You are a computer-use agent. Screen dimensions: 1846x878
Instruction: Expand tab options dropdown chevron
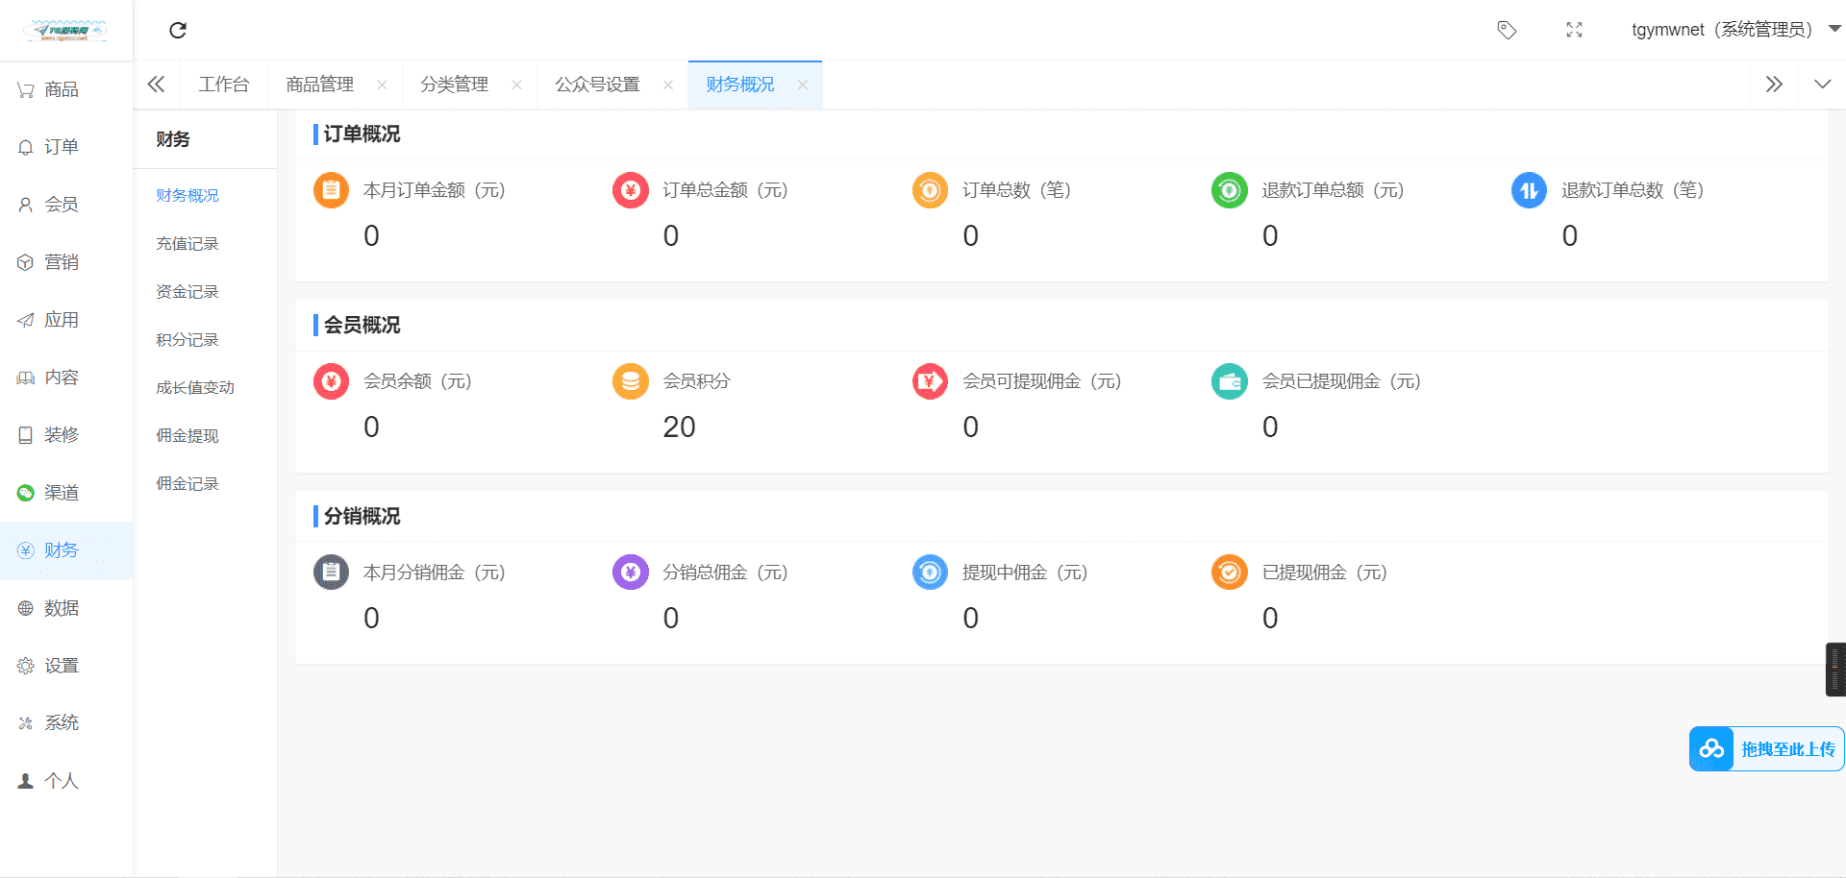coord(1822,85)
